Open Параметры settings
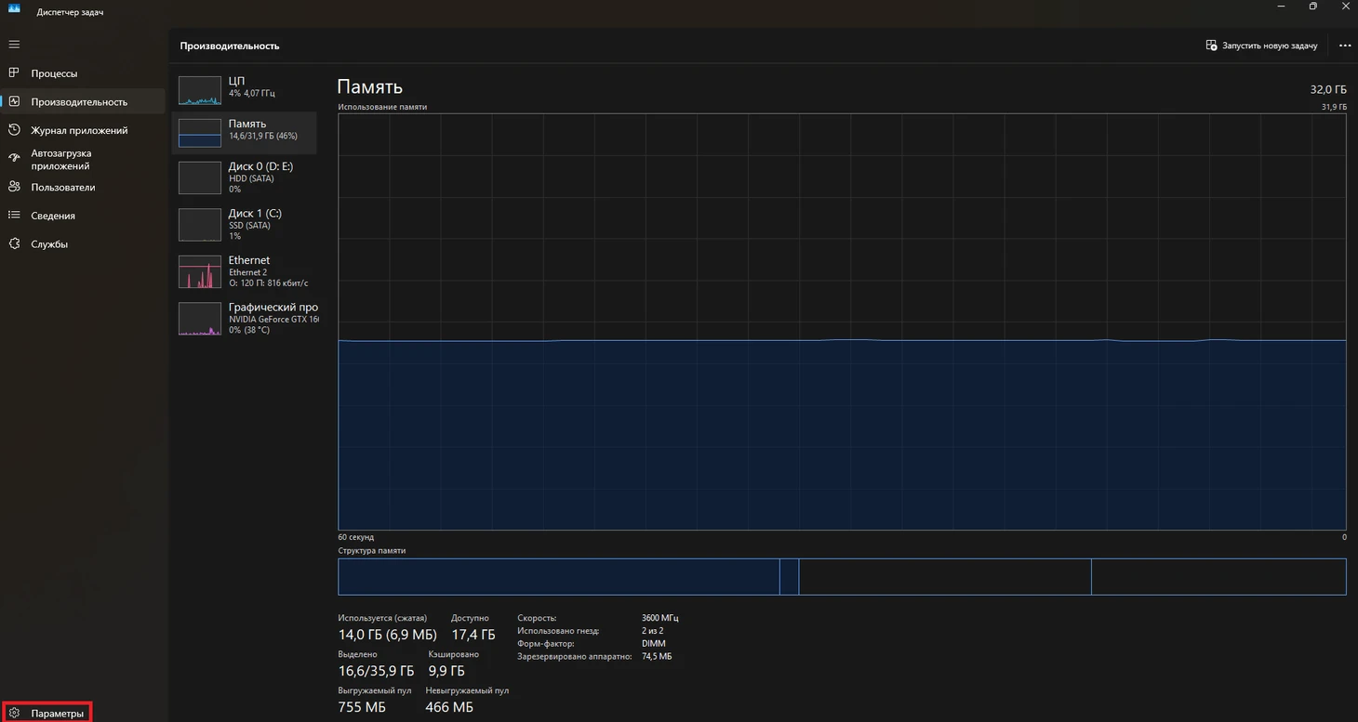This screenshot has height=722, width=1358. click(x=47, y=714)
